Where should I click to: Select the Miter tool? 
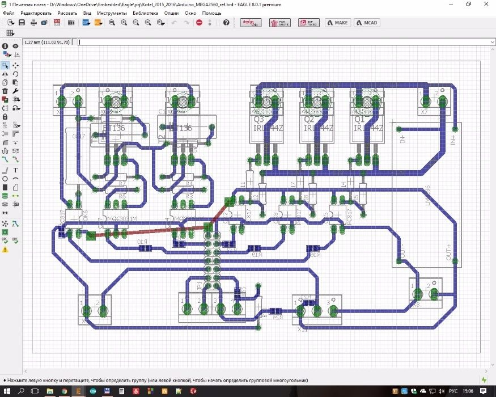pyautogui.click(x=15, y=134)
